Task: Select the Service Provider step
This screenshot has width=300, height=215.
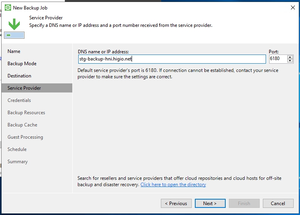Action: coord(24,88)
